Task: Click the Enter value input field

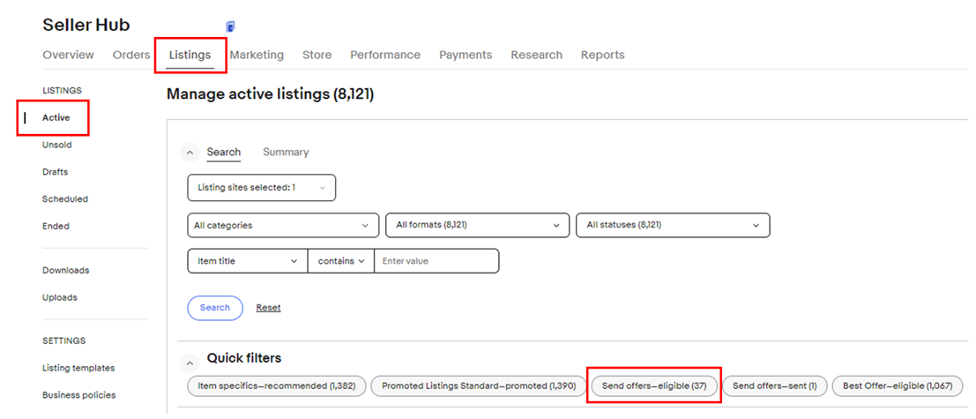Action: coord(436,261)
